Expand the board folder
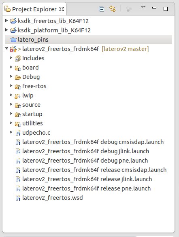179x237 pixels. pyautogui.click(x=11, y=67)
